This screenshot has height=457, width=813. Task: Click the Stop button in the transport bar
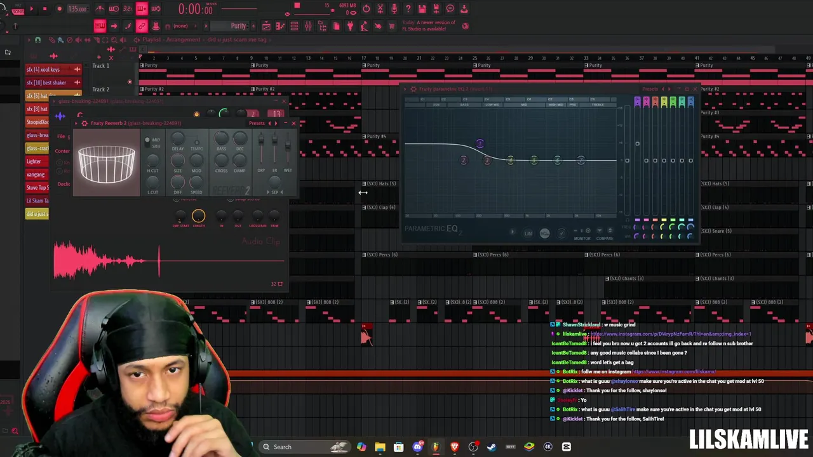(45, 9)
